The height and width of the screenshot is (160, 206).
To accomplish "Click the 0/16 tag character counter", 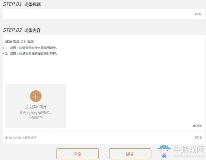I will pos(198,138).
